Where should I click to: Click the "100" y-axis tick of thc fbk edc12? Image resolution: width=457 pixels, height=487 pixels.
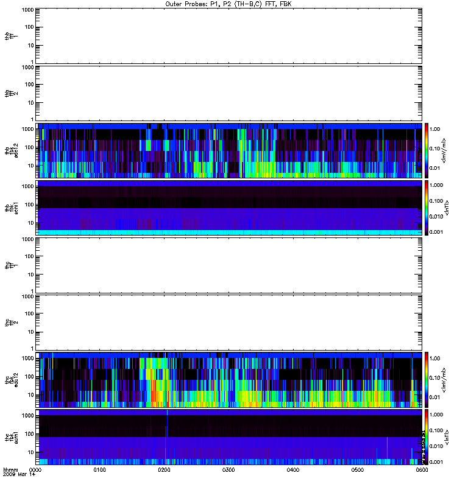tap(29, 377)
